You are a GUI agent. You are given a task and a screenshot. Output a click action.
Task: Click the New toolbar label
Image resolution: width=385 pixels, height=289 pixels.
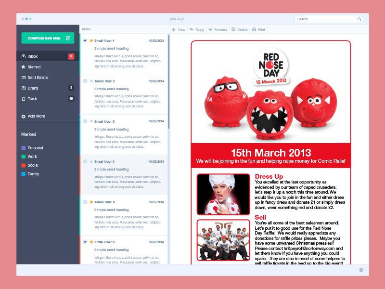[182, 29]
